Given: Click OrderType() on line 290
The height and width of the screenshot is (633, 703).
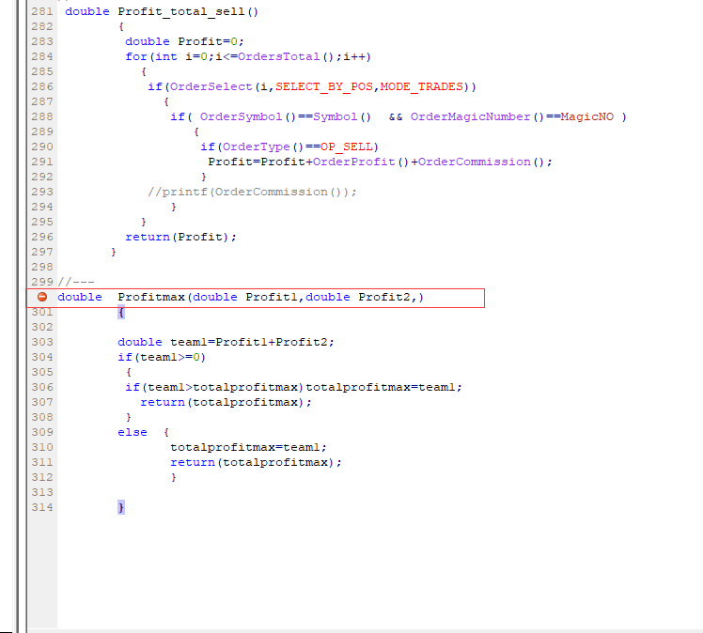Looking at the screenshot, I should pos(263,147).
